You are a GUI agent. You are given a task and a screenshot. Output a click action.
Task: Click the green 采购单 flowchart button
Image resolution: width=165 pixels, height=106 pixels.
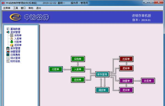[78, 59]
